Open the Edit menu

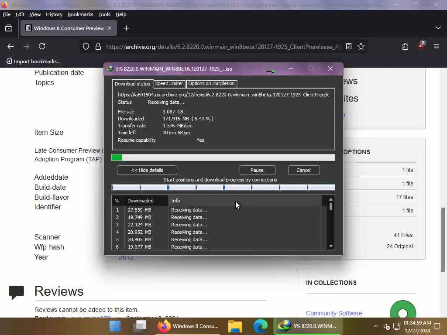(20, 14)
